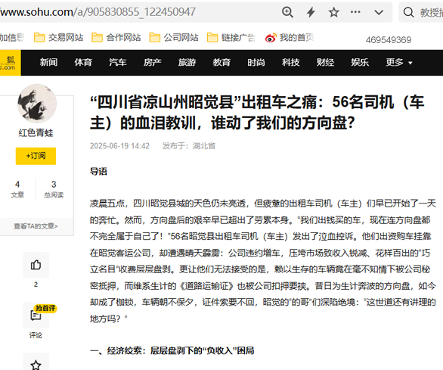
Task: Click the 红色青蛙 author avatar
Action: tap(37, 104)
